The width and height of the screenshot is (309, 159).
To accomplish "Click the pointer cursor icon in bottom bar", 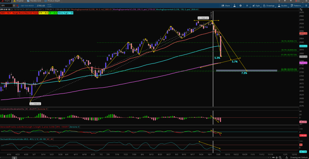I will point(287,157).
